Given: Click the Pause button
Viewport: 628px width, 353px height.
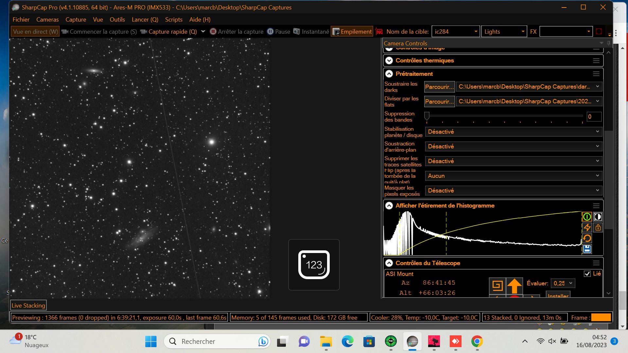Looking at the screenshot, I should tap(279, 32).
